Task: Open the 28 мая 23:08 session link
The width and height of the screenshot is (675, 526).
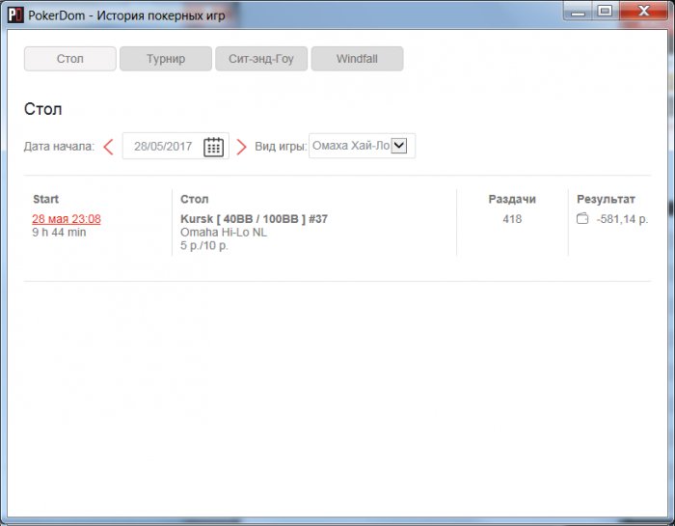Action: coord(67,219)
